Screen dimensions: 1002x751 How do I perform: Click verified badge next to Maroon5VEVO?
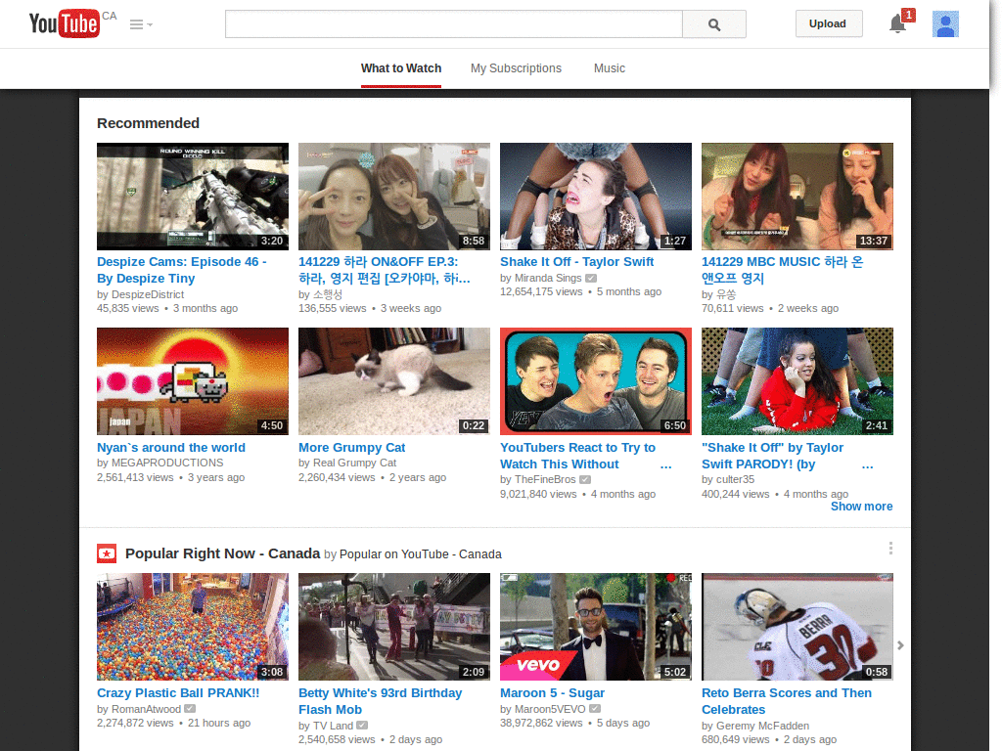tap(595, 709)
